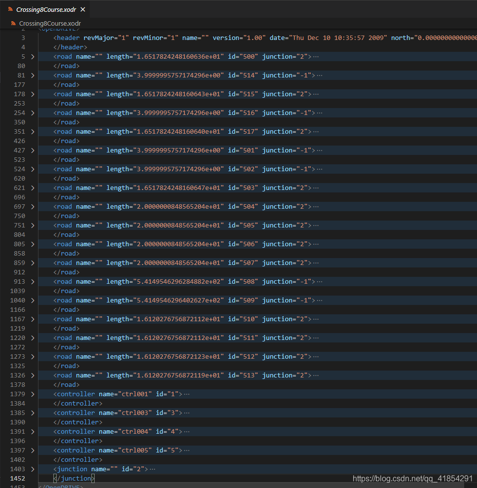Image resolution: width=477 pixels, height=488 pixels.
Task: Expand folded road id 511 at line 1220
Action: point(33,338)
